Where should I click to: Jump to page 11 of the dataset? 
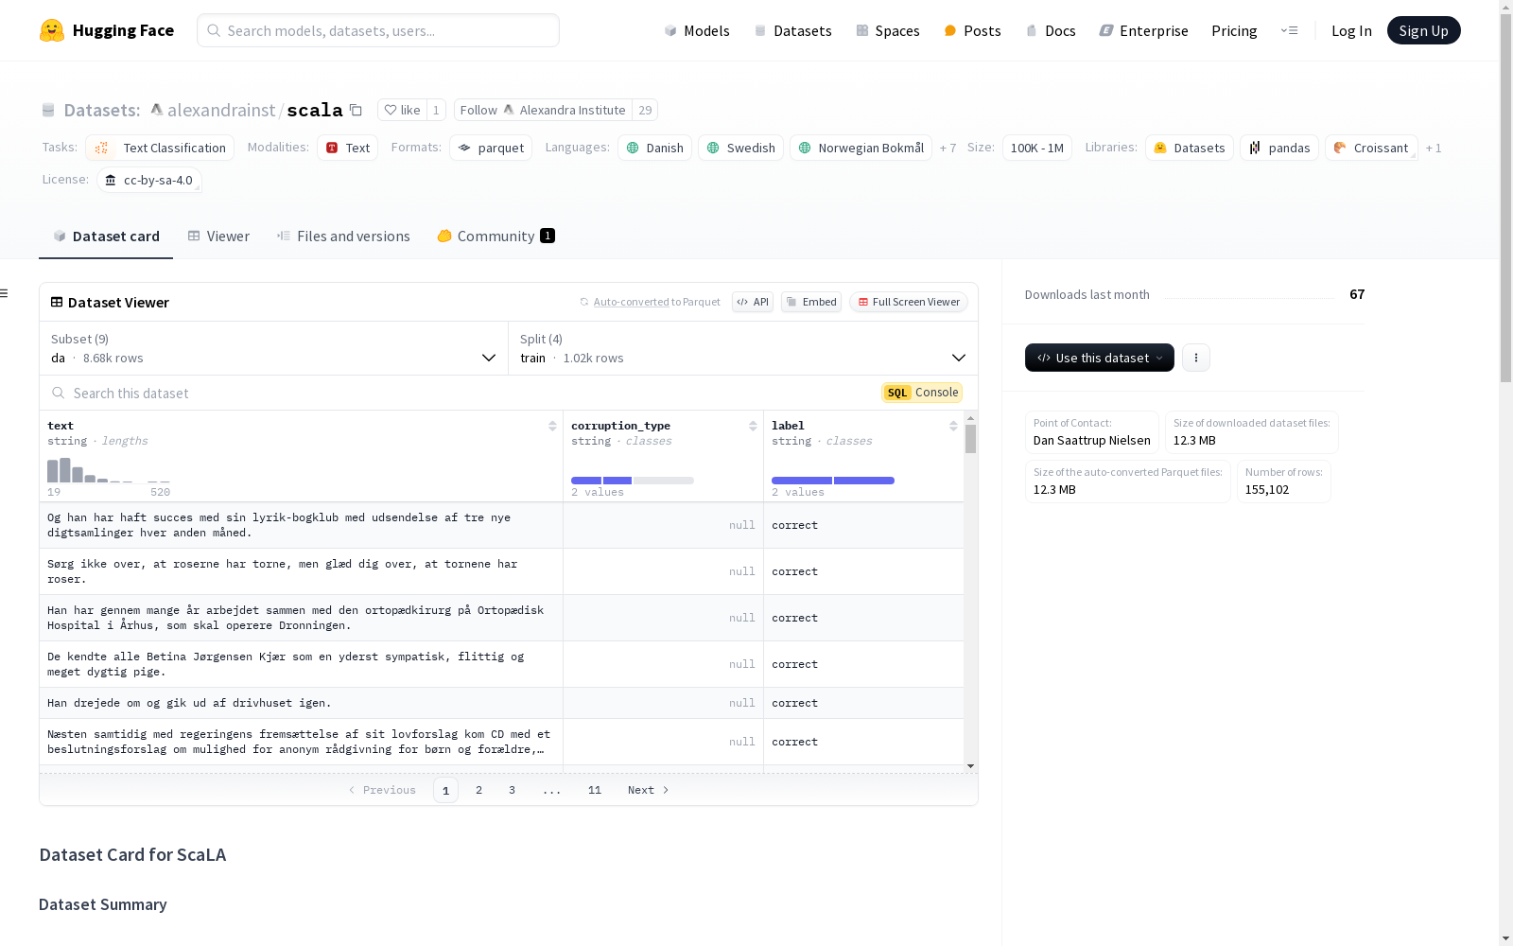pos(595,790)
